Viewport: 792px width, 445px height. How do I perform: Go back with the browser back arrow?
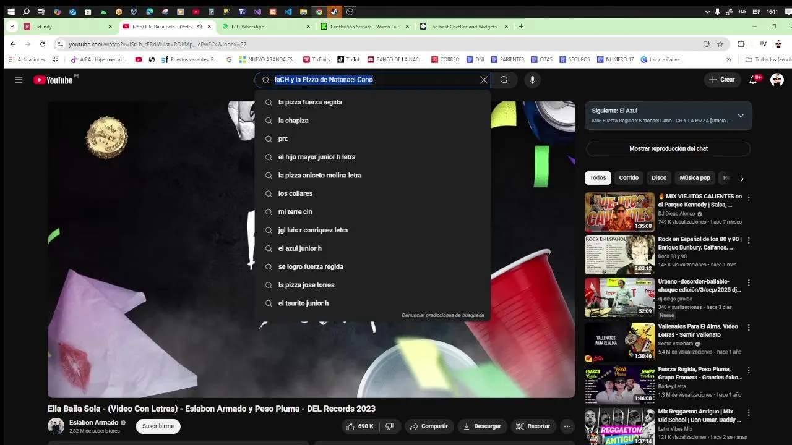coord(13,44)
